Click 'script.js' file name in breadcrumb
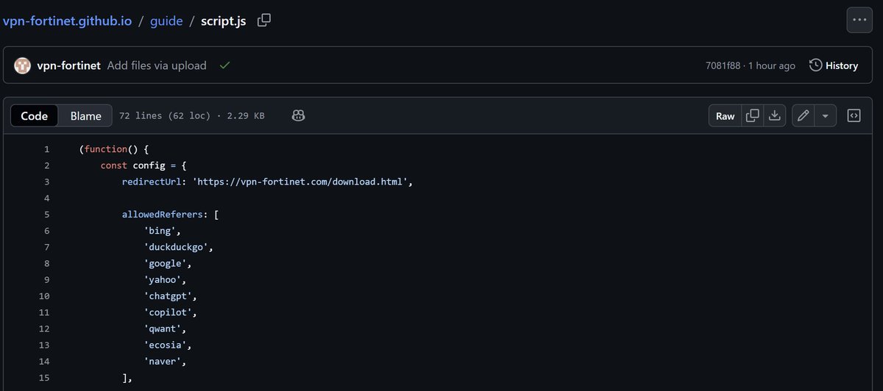 tap(225, 21)
